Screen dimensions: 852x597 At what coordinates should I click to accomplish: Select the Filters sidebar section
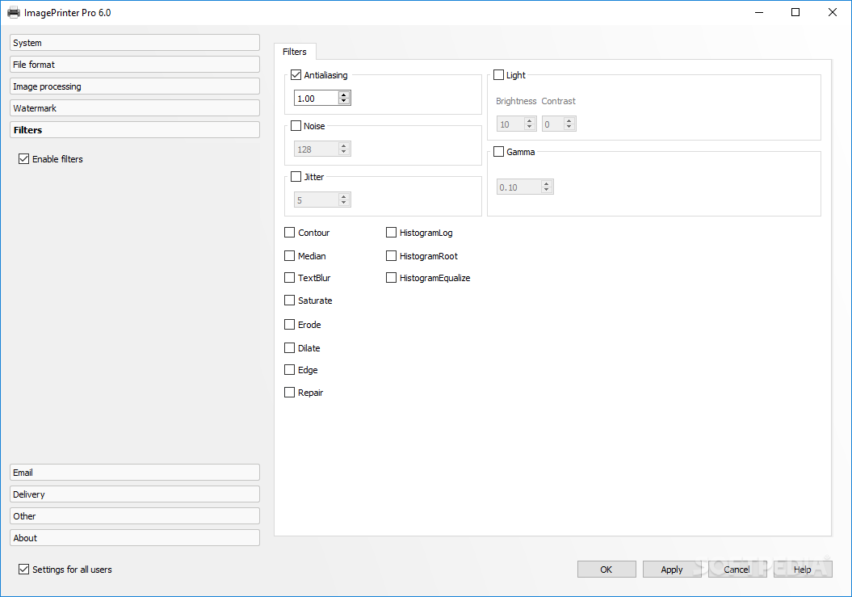tap(135, 129)
